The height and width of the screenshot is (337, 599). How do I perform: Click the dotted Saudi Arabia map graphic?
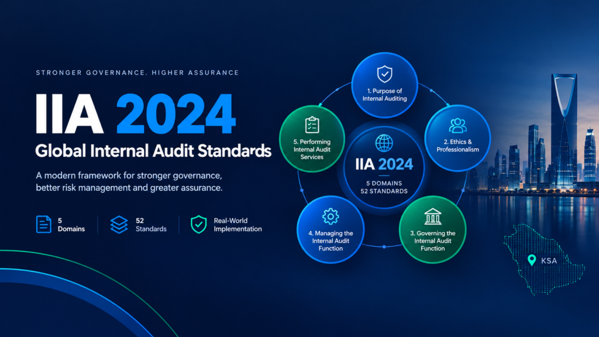click(543, 260)
